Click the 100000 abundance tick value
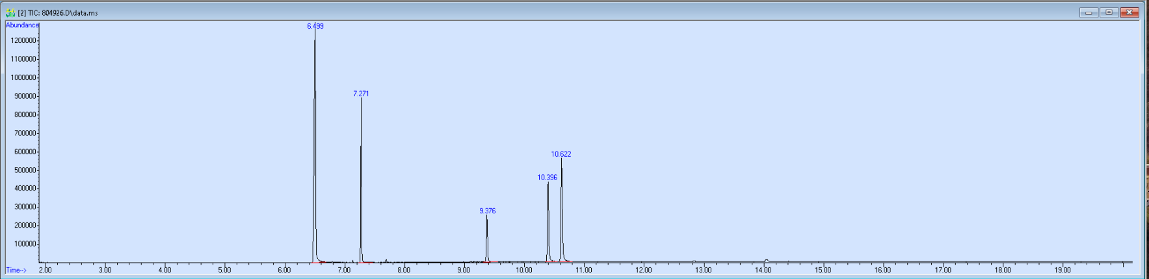The width and height of the screenshot is (1149, 279). click(25, 245)
